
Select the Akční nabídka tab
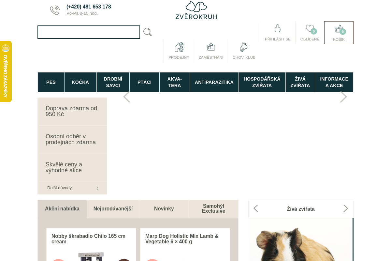[62, 209]
